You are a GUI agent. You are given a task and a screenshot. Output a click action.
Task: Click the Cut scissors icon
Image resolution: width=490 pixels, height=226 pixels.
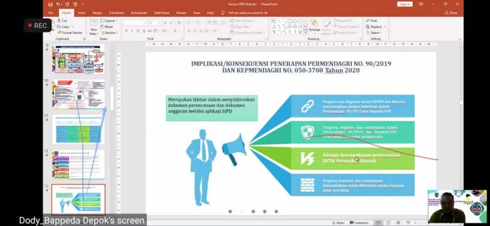tap(59, 21)
